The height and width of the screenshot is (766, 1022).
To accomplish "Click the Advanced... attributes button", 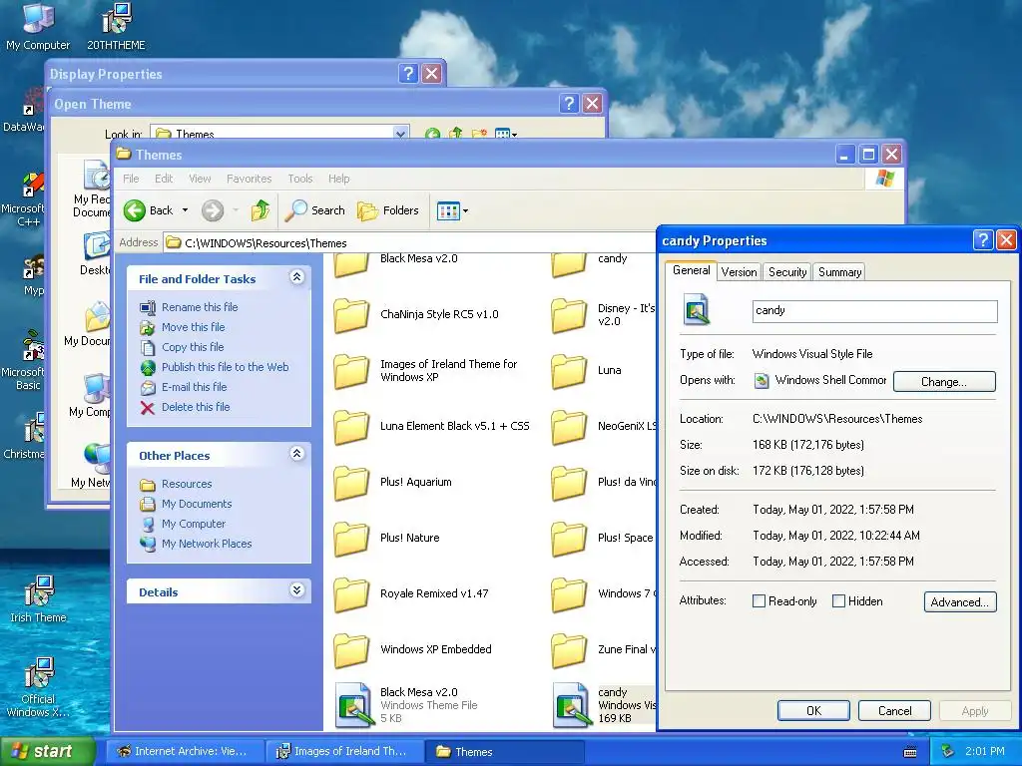I will pyautogui.click(x=960, y=601).
